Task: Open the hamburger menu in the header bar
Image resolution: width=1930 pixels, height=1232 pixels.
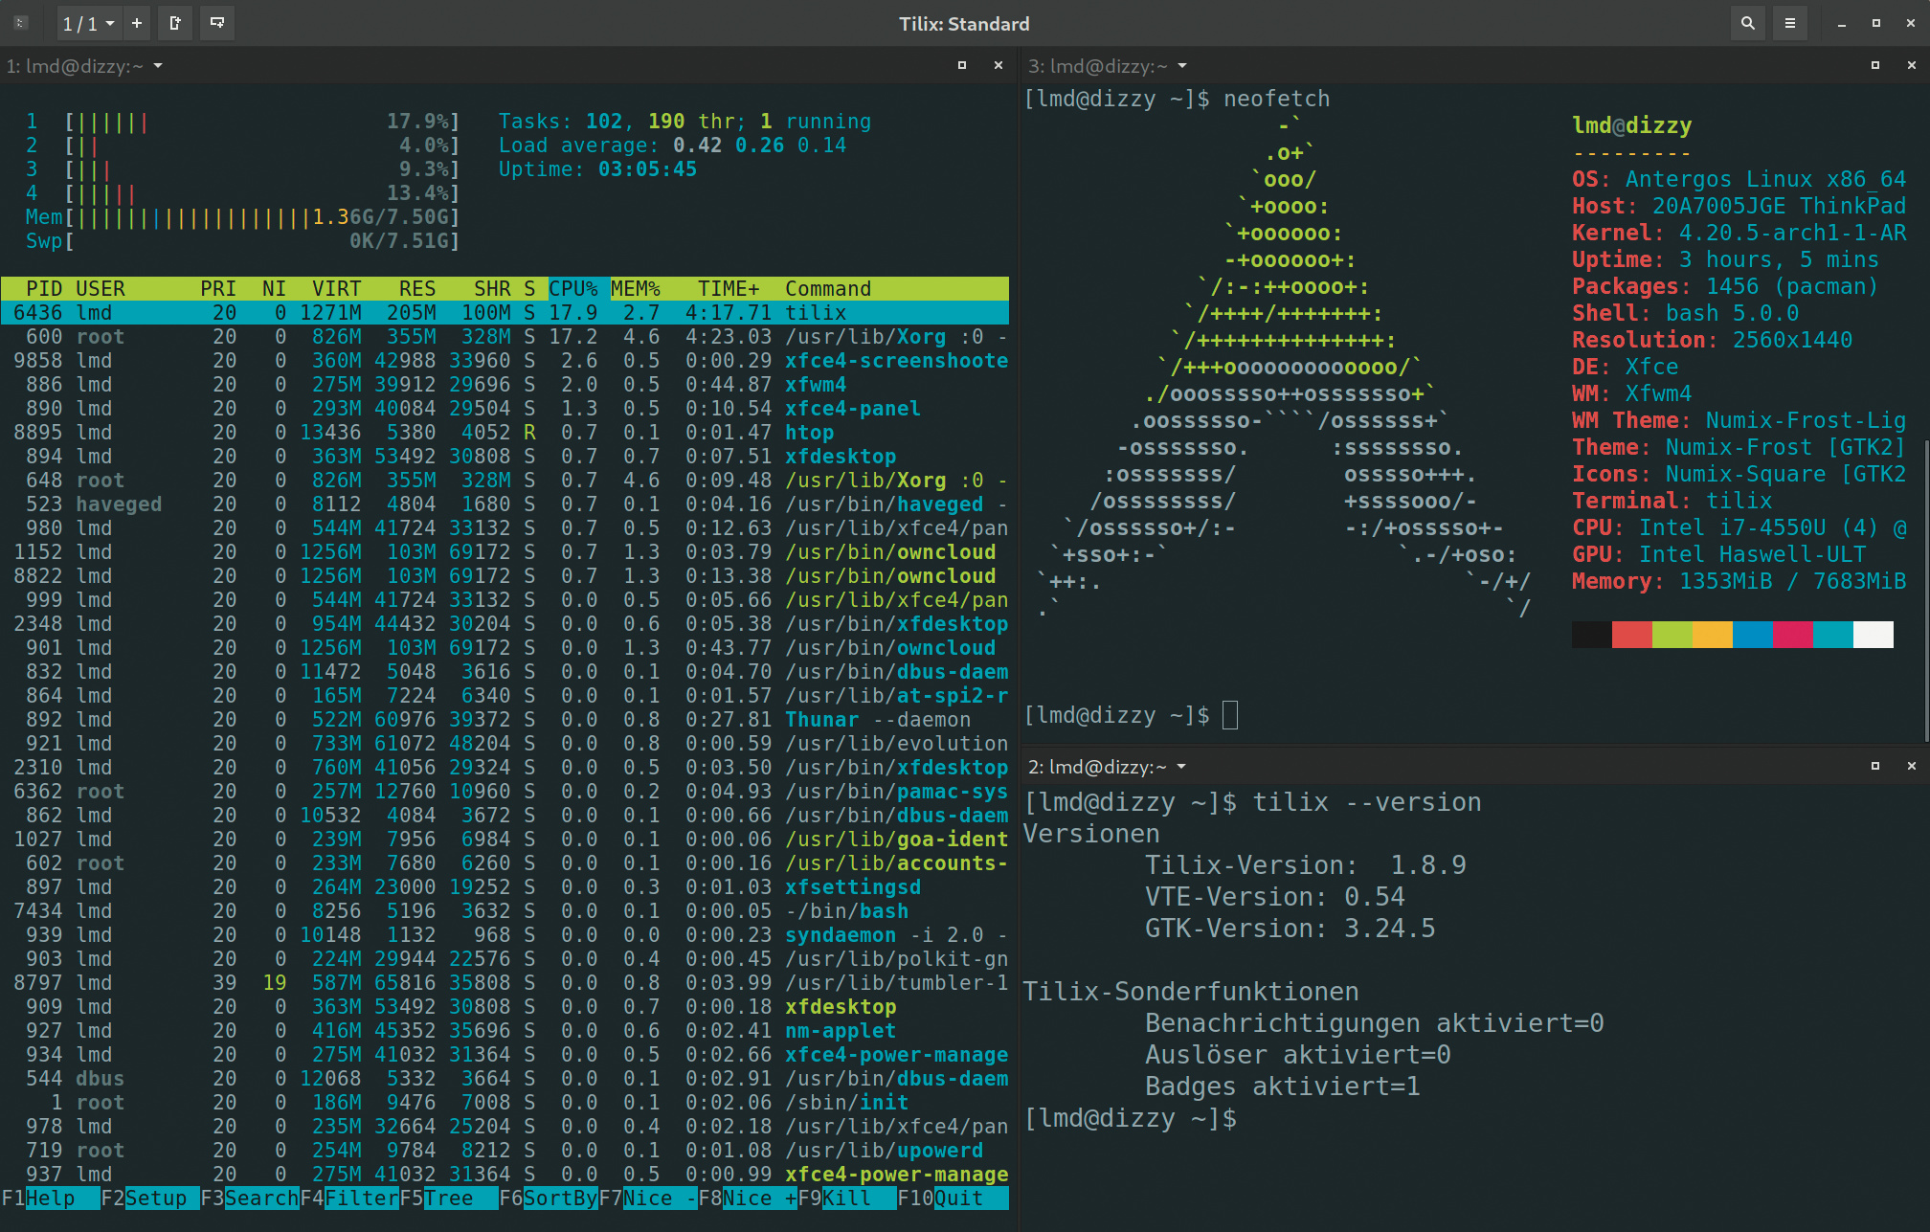Action: click(x=1789, y=23)
